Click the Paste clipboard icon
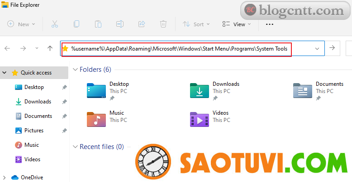 point(98,24)
